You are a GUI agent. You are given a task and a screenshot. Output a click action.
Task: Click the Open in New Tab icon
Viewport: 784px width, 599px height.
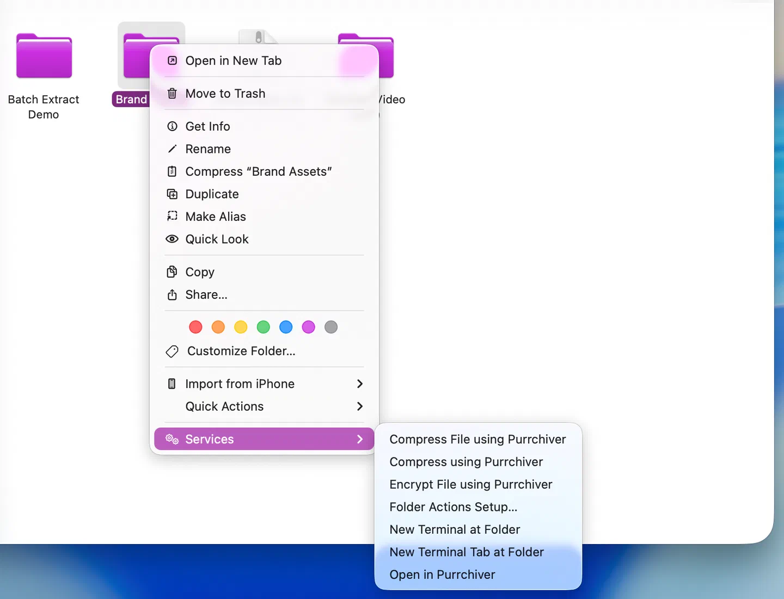[172, 60]
